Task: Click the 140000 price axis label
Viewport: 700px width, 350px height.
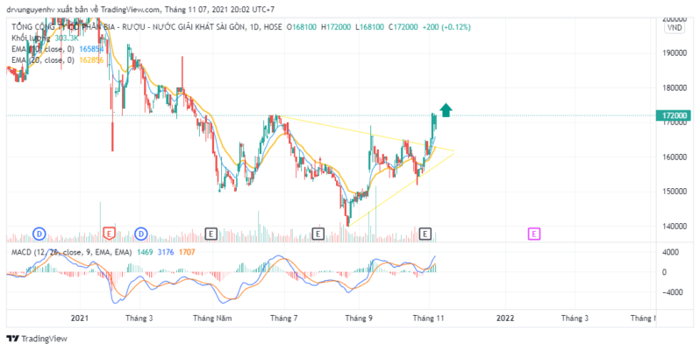Action: (x=675, y=227)
